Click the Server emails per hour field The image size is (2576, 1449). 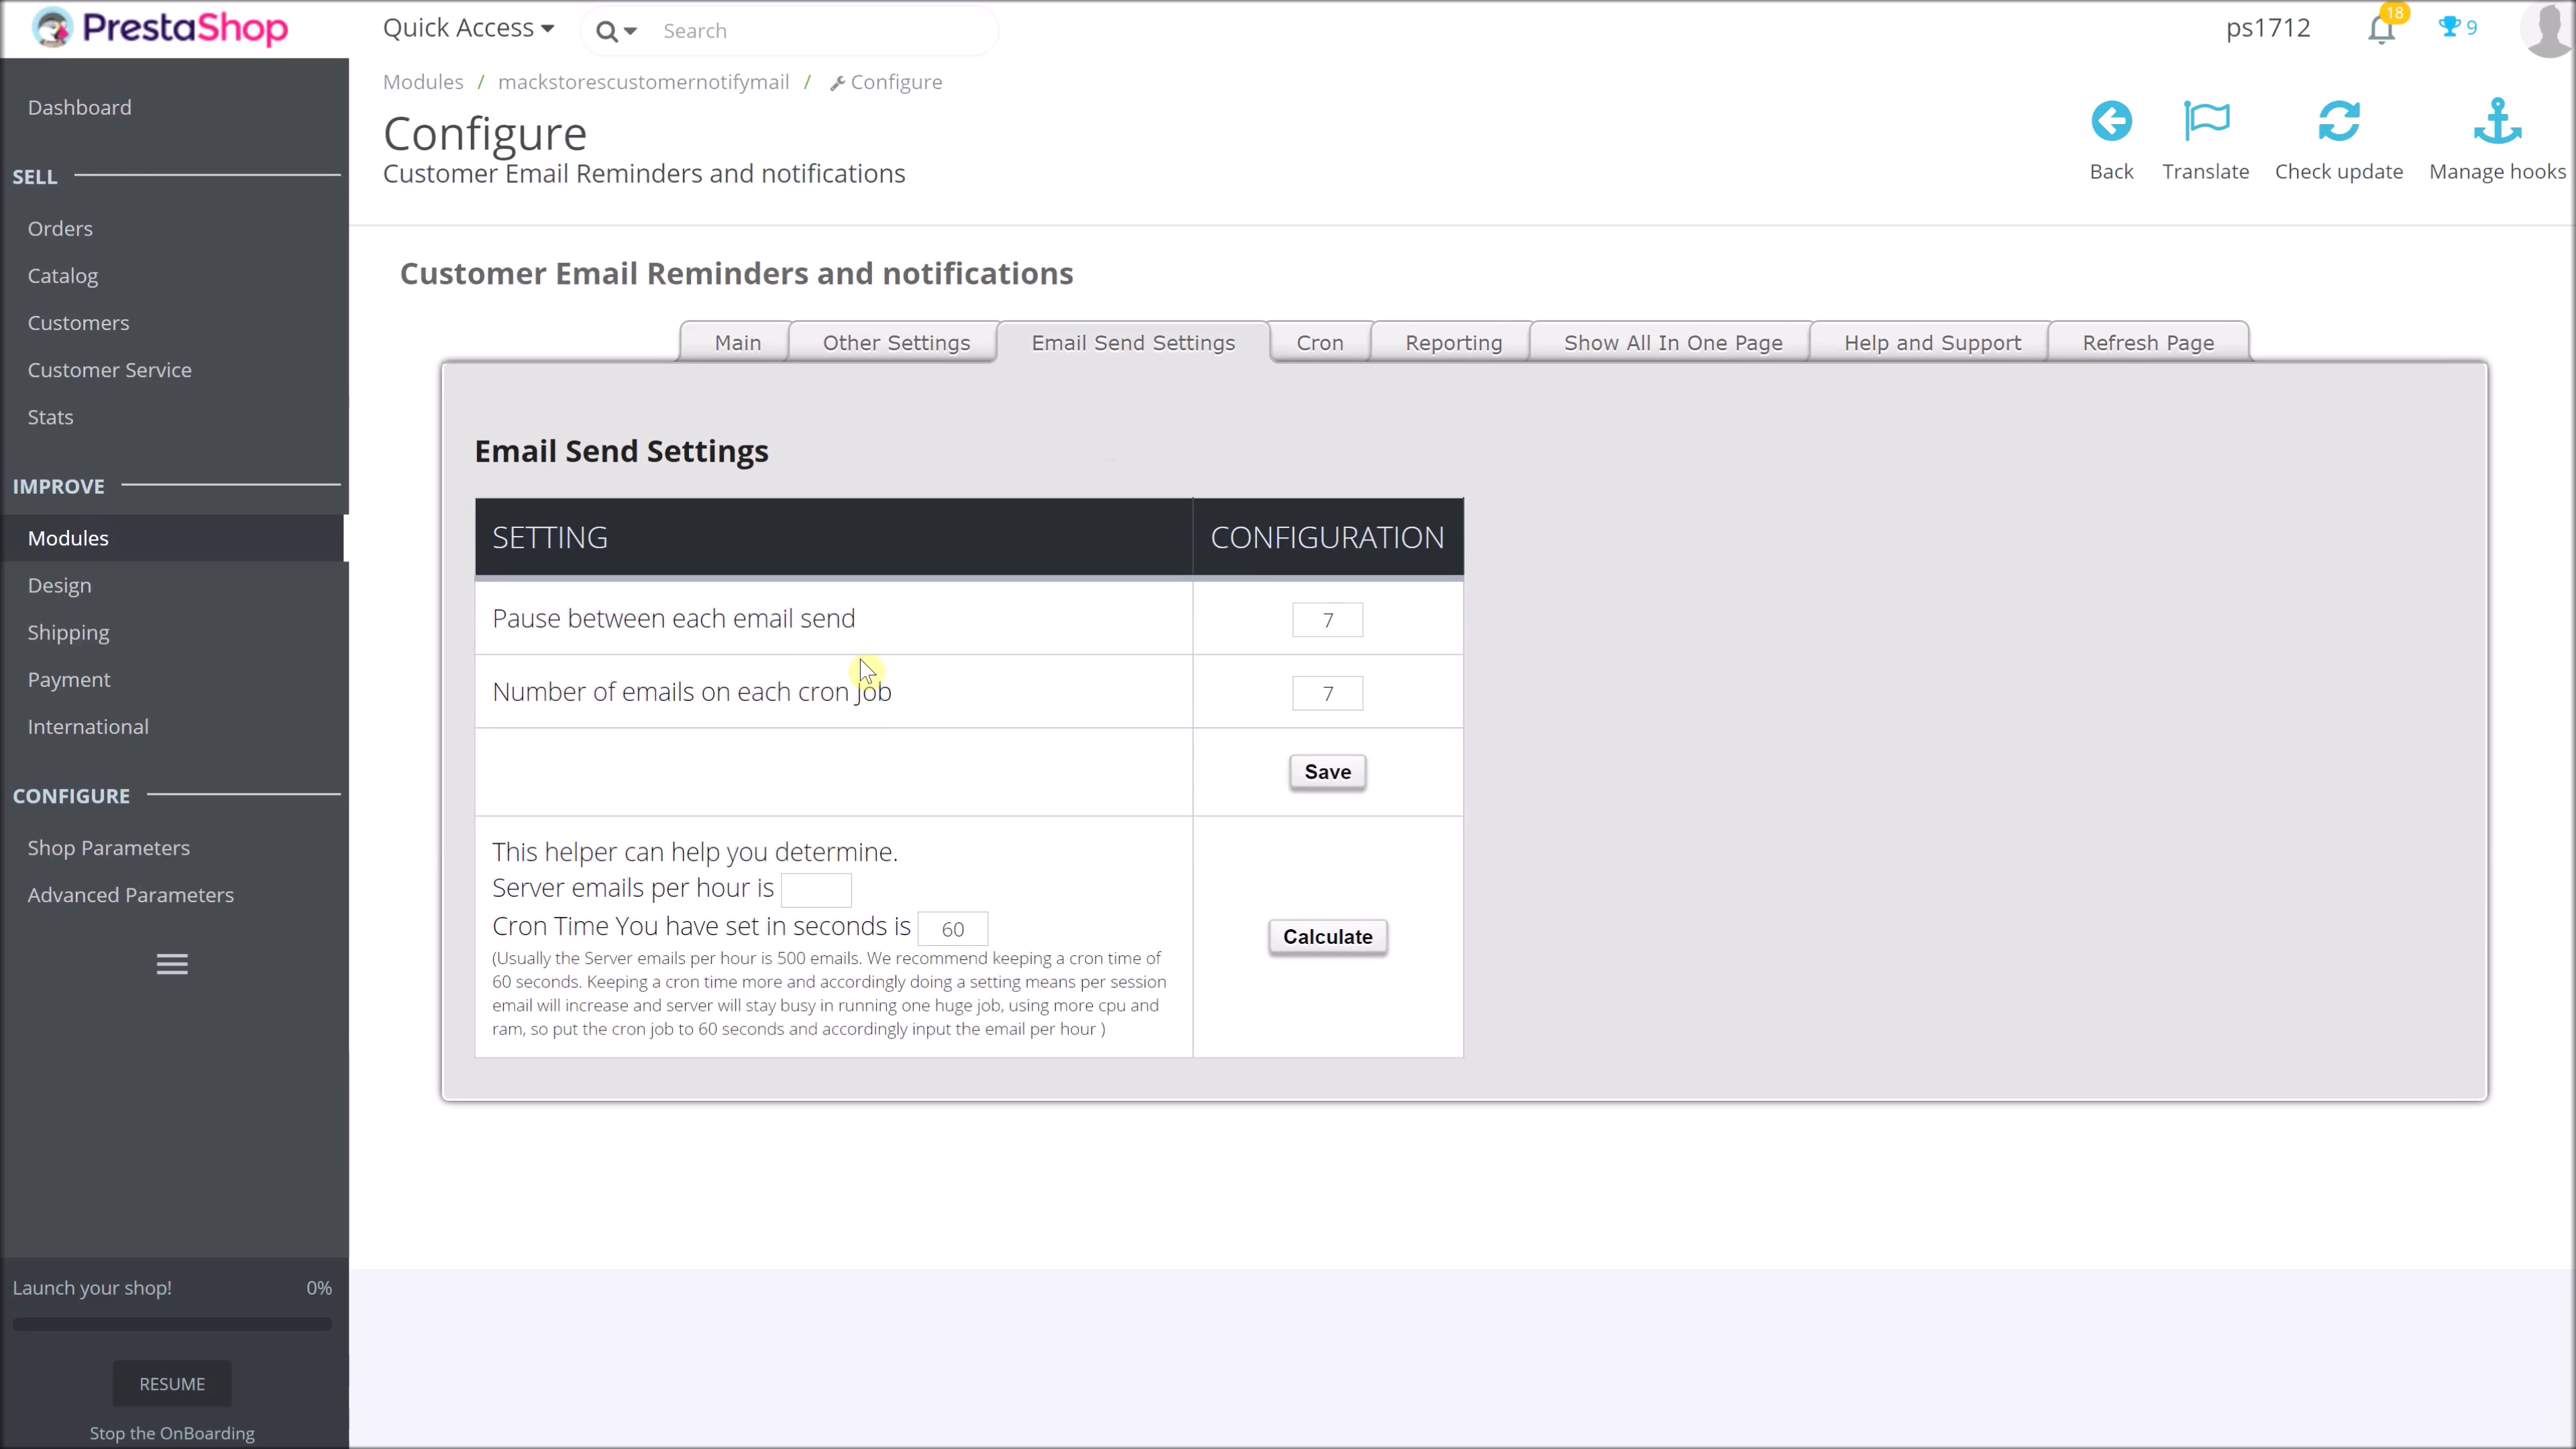pyautogui.click(x=816, y=889)
